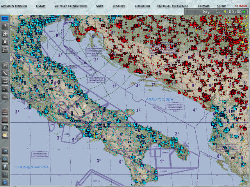Click the fourth blue map overlay icon
The image size is (250, 187).
[x=5, y=174]
